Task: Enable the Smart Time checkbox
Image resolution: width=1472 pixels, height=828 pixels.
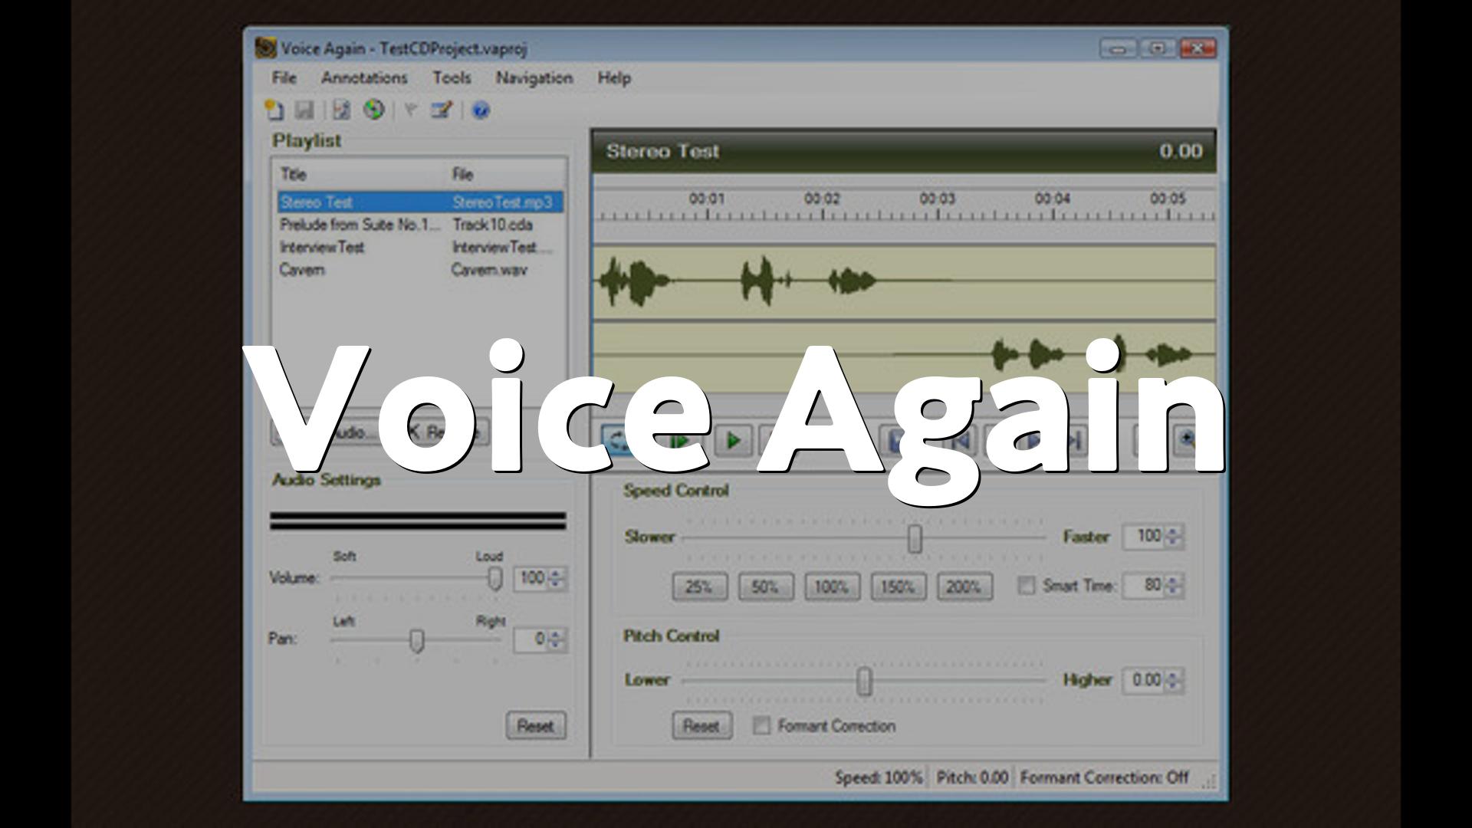Action: point(1026,586)
